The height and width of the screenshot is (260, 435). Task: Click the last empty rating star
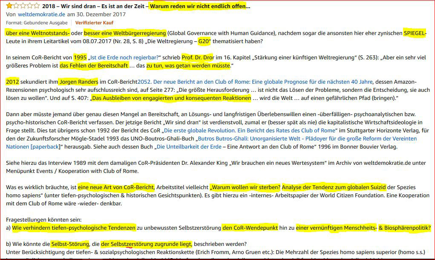37,6
